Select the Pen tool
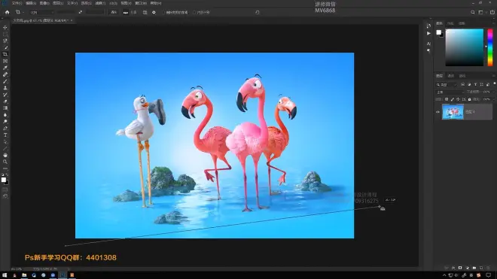This screenshot has width=497, height=279. point(5,129)
